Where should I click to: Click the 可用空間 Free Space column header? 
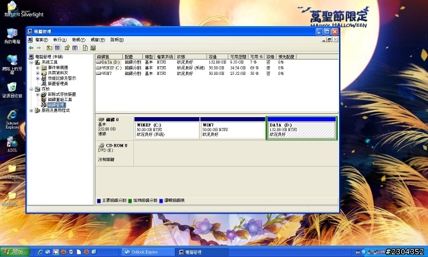(x=238, y=57)
